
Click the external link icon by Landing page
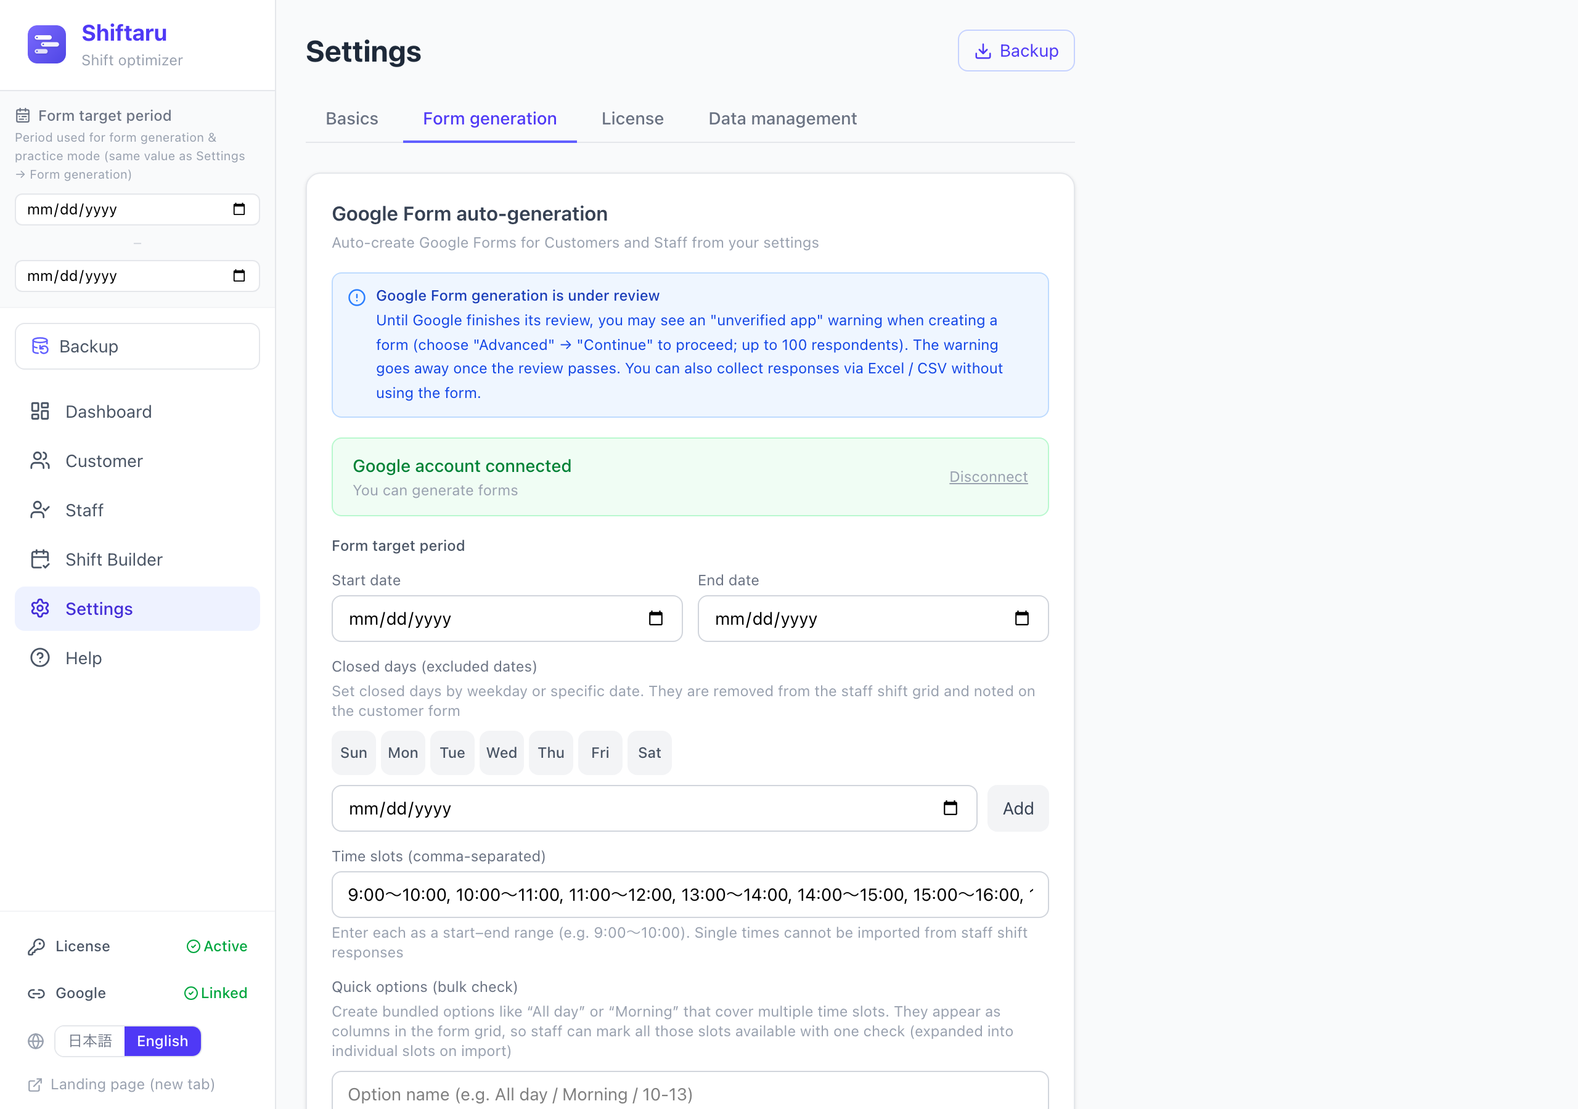(35, 1085)
